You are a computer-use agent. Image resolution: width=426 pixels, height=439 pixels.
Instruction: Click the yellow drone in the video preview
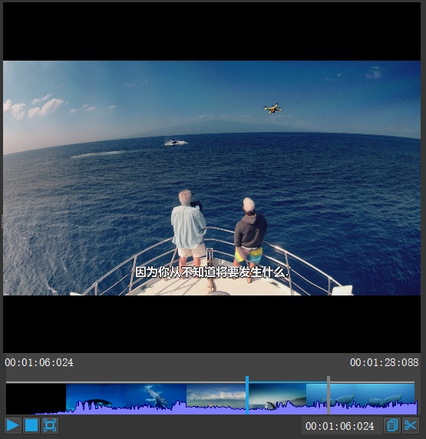[272, 109]
